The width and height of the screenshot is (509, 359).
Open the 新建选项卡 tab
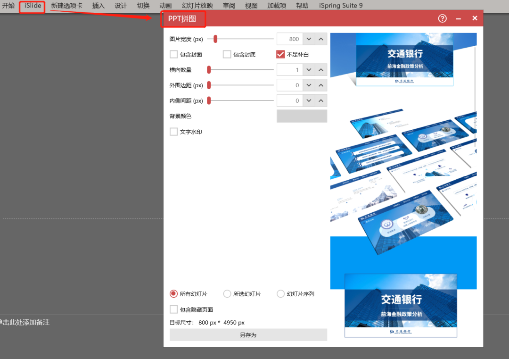[x=66, y=6]
